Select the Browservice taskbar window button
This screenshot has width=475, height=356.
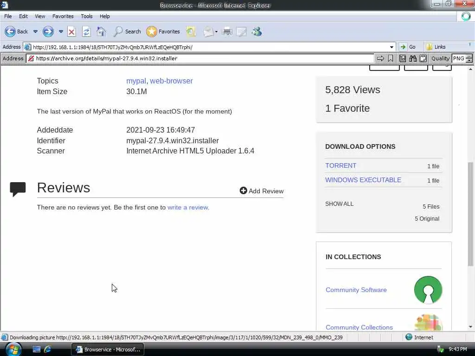(108, 350)
